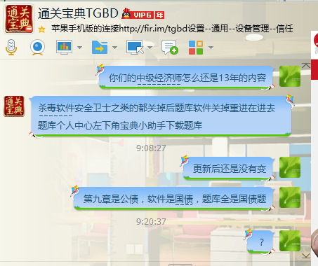Click the contact name 通关宝典TGBD
This screenshot has width=318, height=266.
[x=78, y=13]
